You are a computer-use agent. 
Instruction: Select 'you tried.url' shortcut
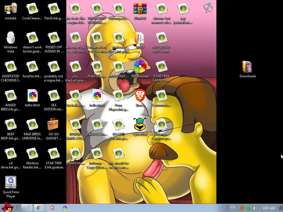click(x=75, y=71)
